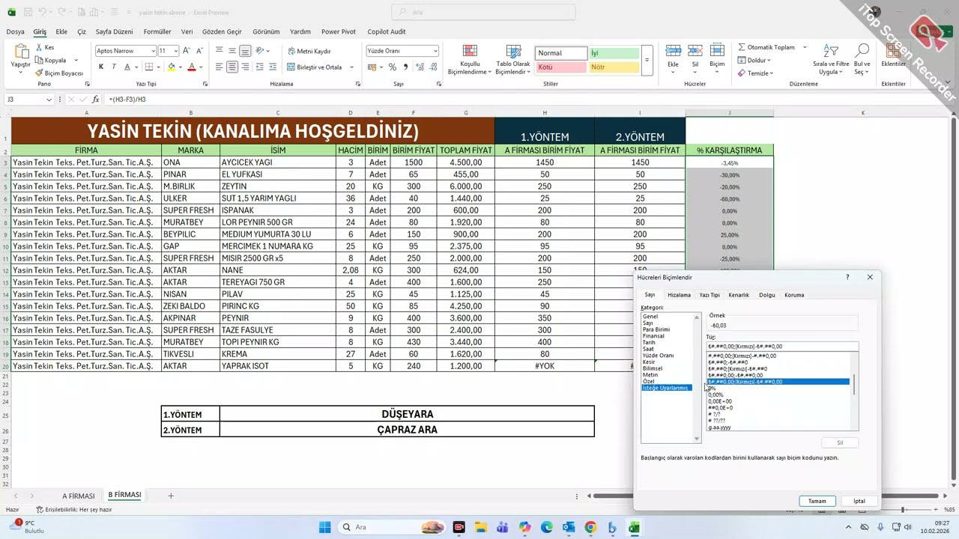Click the percent style icon
959x539 pixels.
(392, 67)
